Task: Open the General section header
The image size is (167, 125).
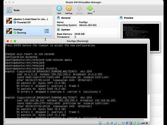Action: [x=66, y=18]
